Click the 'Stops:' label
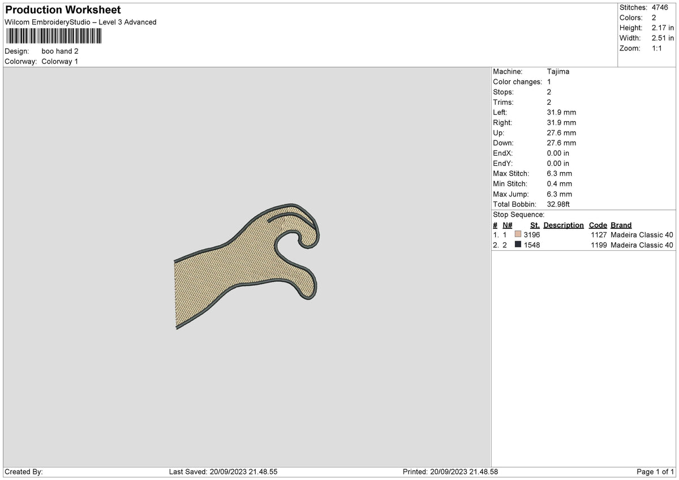Viewport: 679px width, 480px height. (504, 92)
